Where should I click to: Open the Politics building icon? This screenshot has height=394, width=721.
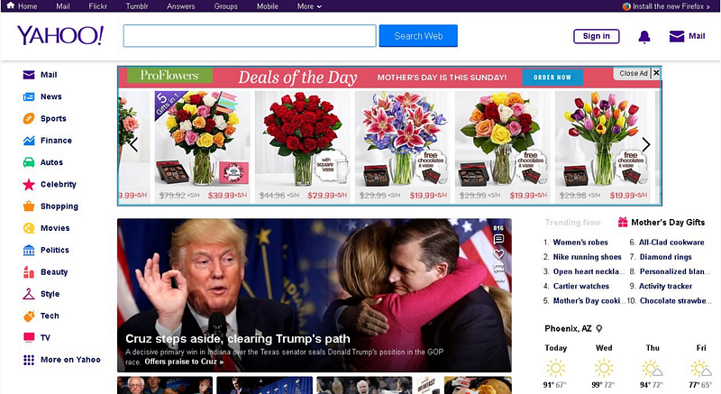(29, 250)
